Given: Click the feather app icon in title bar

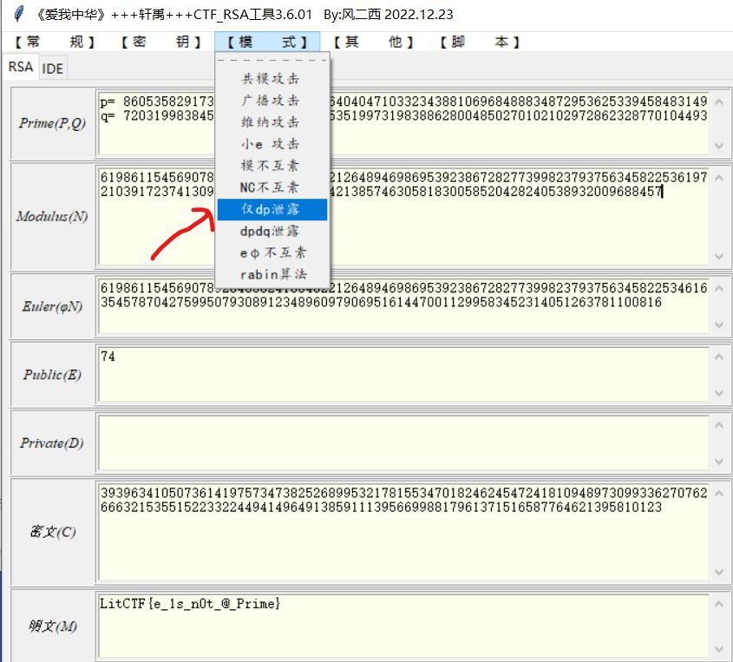Looking at the screenshot, I should tap(19, 14).
